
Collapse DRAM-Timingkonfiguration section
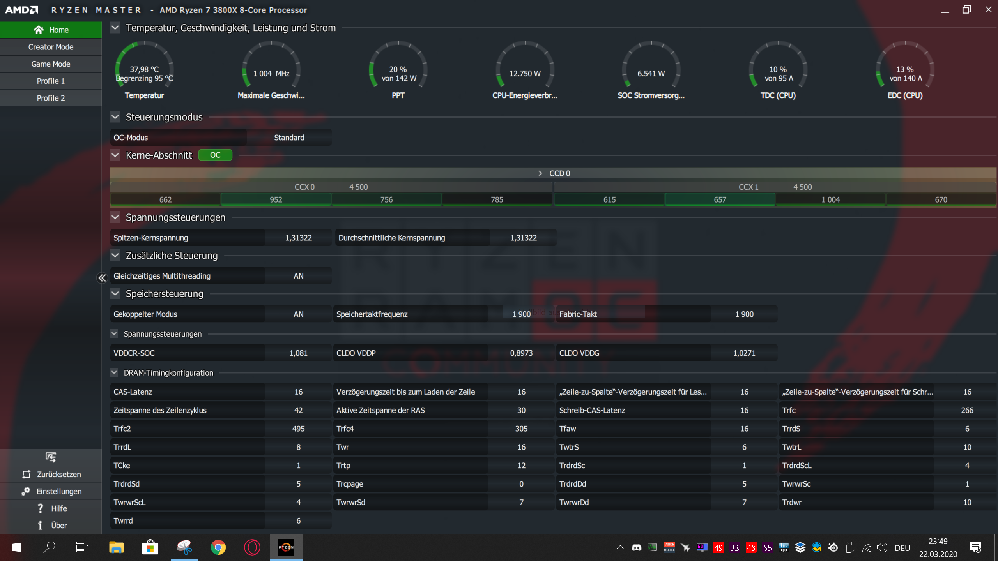click(114, 372)
